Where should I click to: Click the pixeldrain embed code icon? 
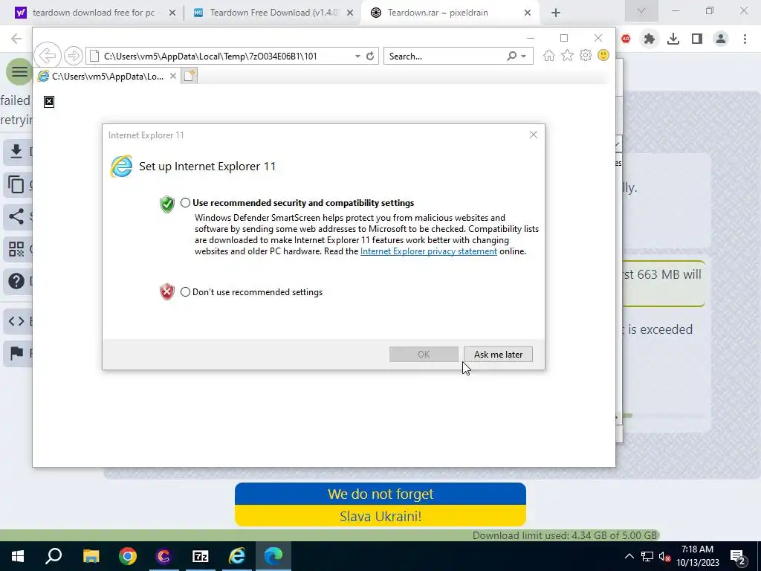click(x=16, y=321)
